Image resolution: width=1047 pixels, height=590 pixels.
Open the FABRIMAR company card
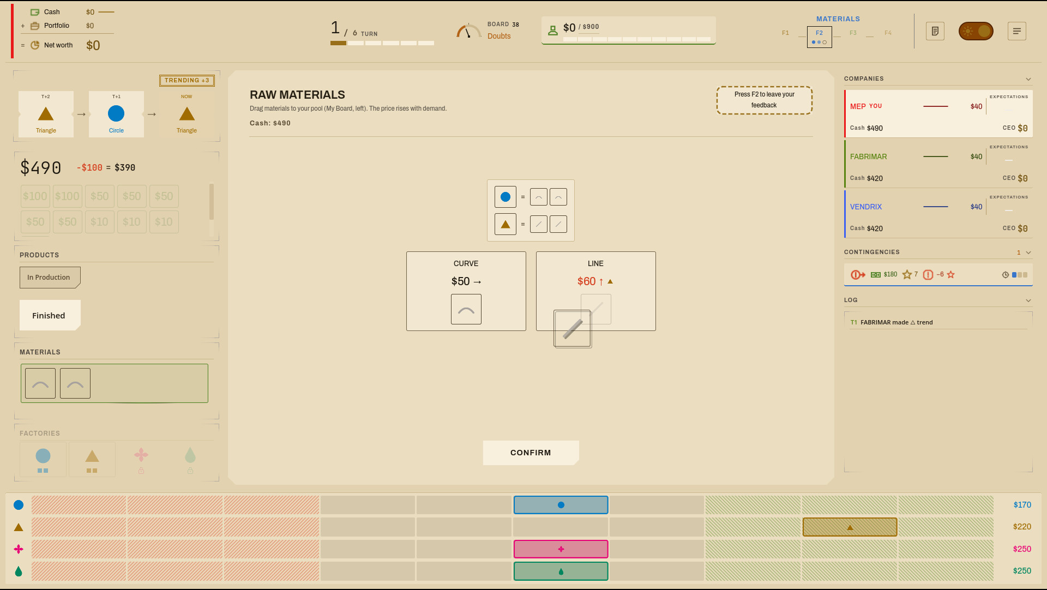pos(938,164)
